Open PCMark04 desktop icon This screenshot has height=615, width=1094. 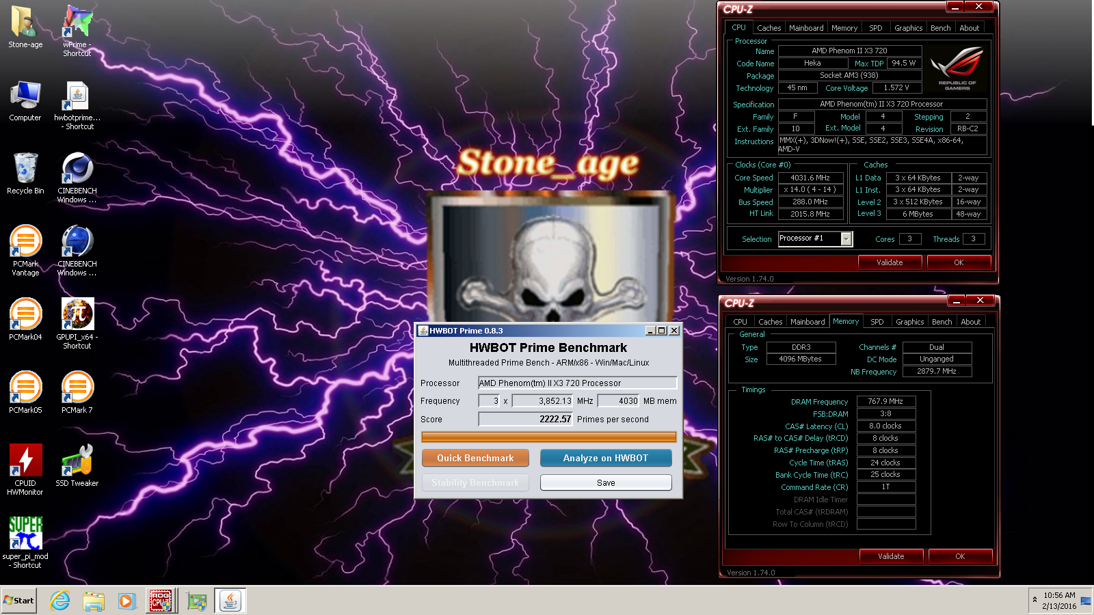tap(25, 319)
